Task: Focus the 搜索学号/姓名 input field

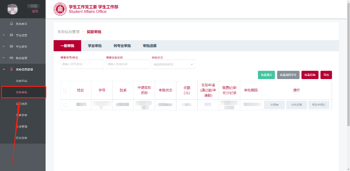Action: tap(82, 64)
